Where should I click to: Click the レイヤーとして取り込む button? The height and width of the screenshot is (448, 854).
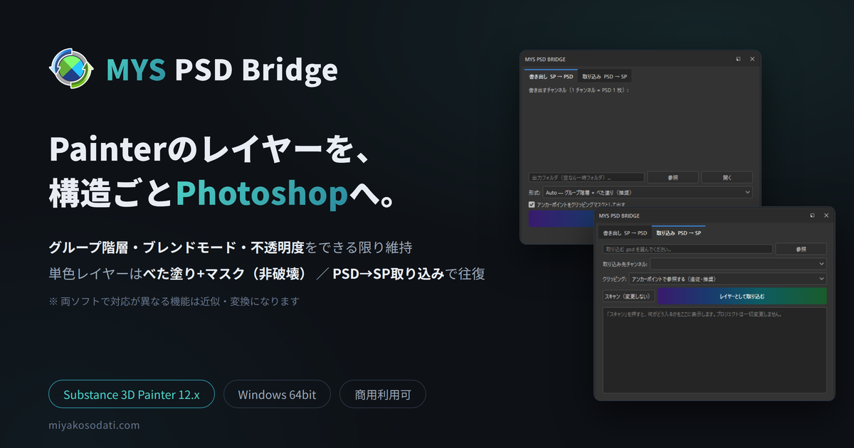click(x=742, y=296)
